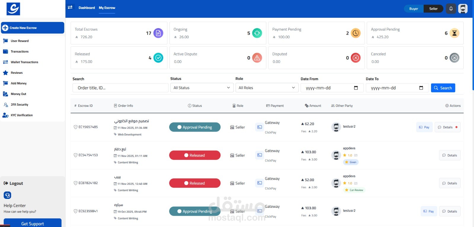Click Create New Escrow button
The height and width of the screenshot is (227, 474).
[33, 28]
